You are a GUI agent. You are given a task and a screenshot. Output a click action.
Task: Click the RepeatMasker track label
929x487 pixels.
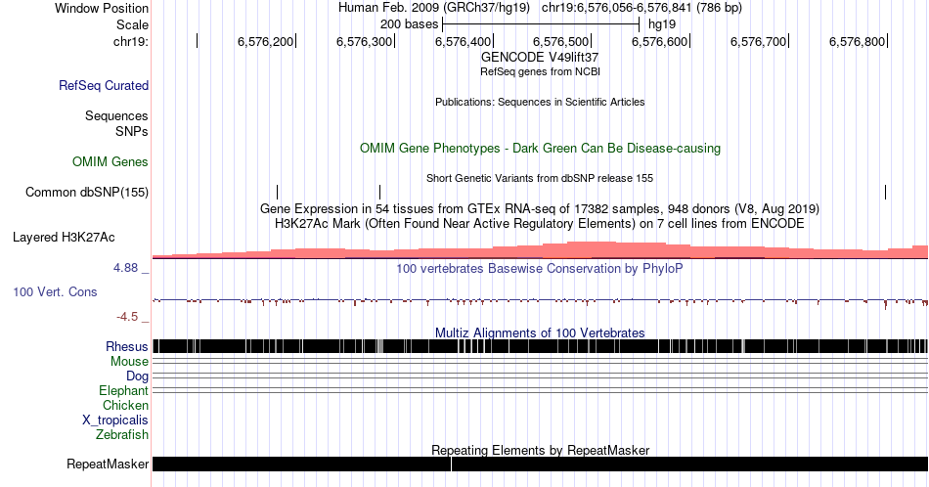108,464
